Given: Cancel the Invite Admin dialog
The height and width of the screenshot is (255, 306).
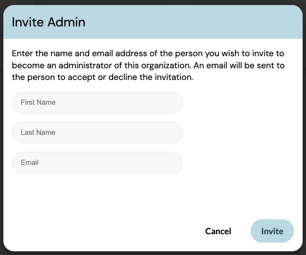Looking at the screenshot, I should click(218, 231).
